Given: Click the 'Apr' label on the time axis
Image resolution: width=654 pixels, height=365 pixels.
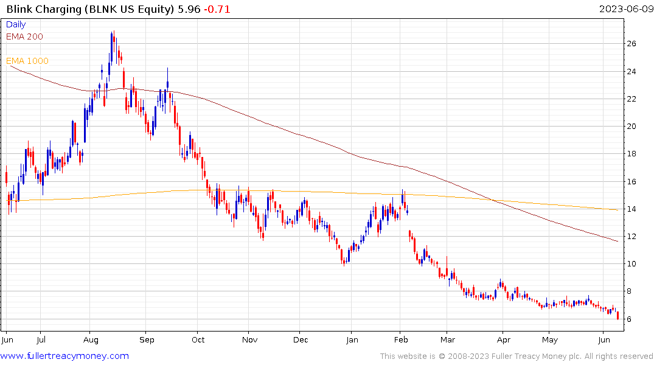Looking at the screenshot, I should pyautogui.click(x=504, y=340).
